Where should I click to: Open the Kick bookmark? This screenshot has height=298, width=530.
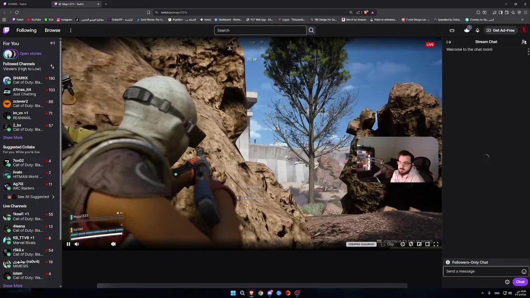coord(49,19)
